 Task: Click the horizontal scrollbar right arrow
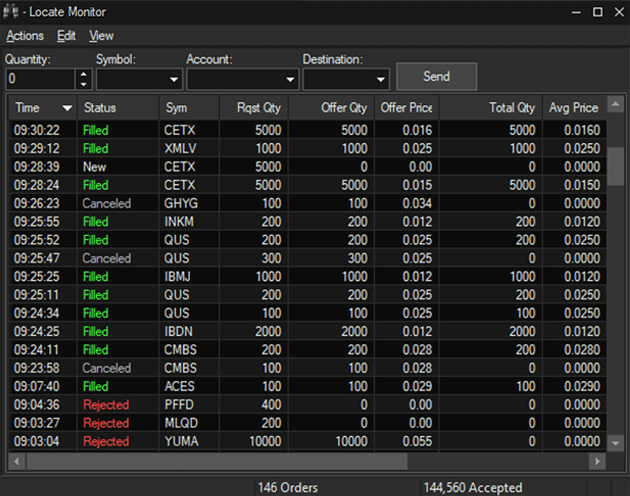pyautogui.click(x=597, y=461)
